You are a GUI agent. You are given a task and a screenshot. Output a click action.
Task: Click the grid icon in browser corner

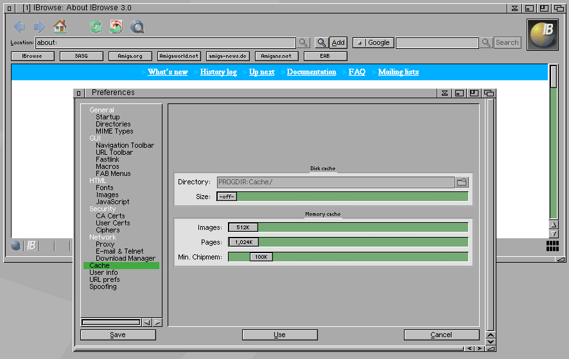(x=552, y=246)
